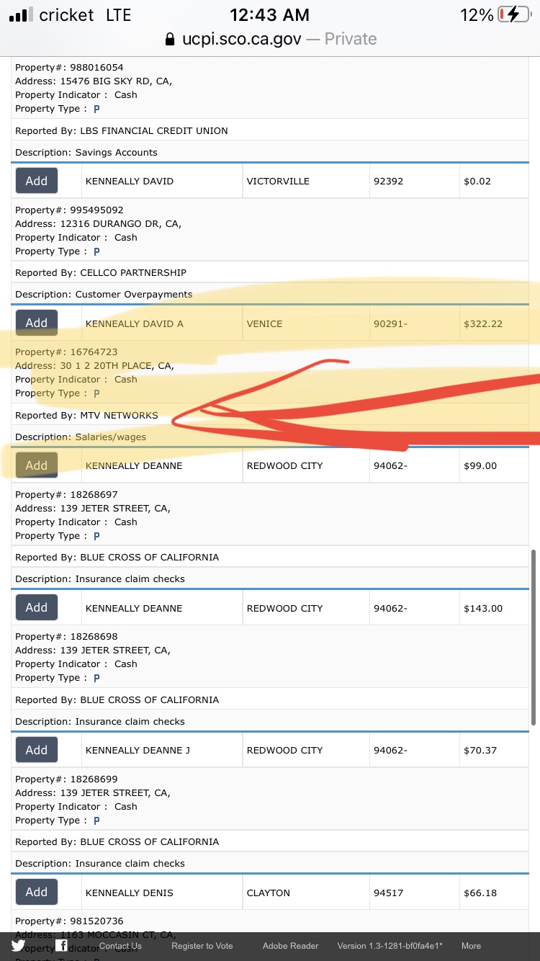Click Property Type P for property 18268697
The image size is (540, 961).
(96, 536)
